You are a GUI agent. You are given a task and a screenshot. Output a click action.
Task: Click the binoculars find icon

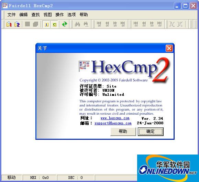tap(77, 24)
